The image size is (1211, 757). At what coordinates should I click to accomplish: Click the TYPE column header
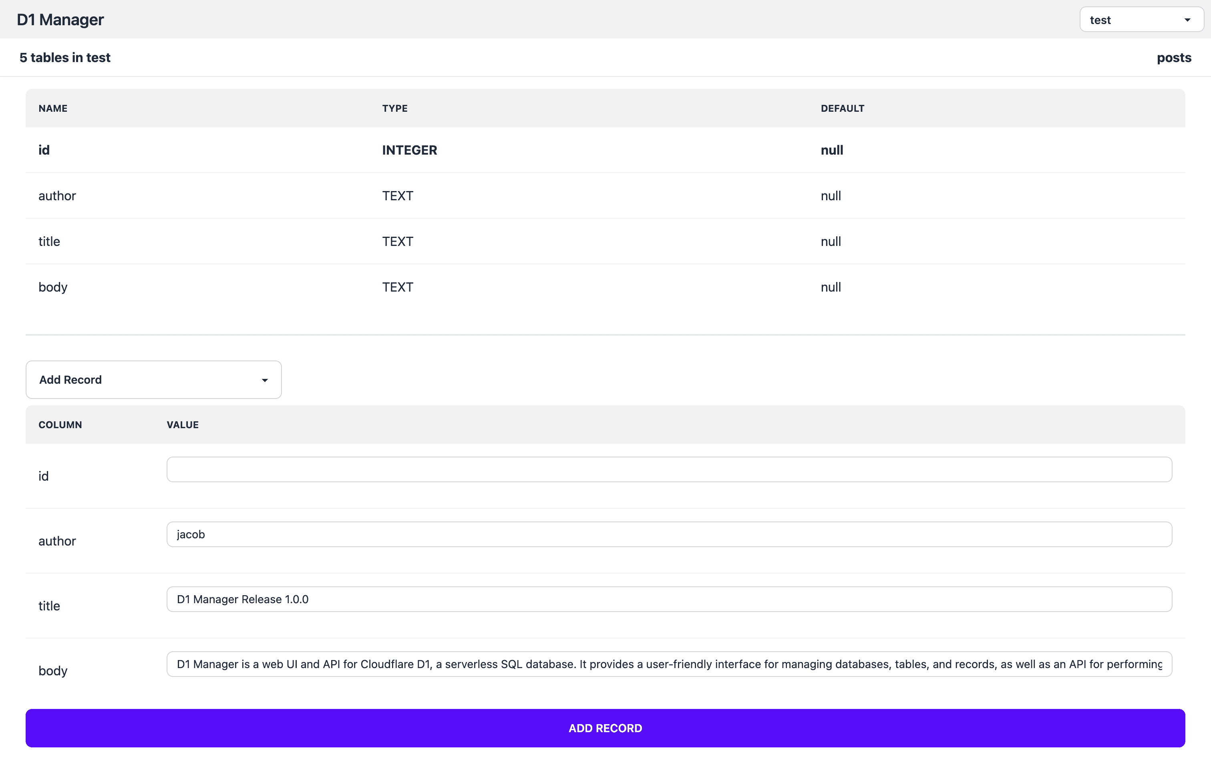[394, 108]
